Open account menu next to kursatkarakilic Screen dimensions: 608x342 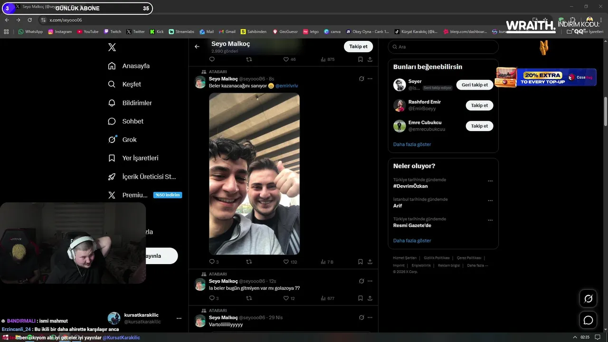pos(179,318)
